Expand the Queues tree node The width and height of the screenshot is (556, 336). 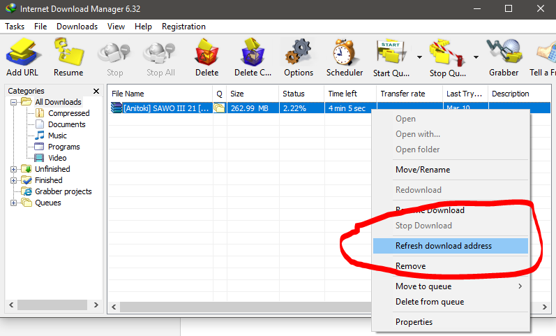[13, 203]
